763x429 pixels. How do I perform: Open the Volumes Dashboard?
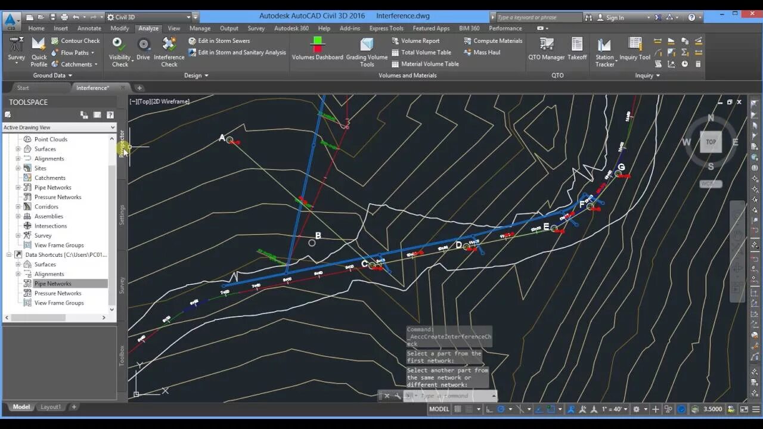(x=317, y=49)
